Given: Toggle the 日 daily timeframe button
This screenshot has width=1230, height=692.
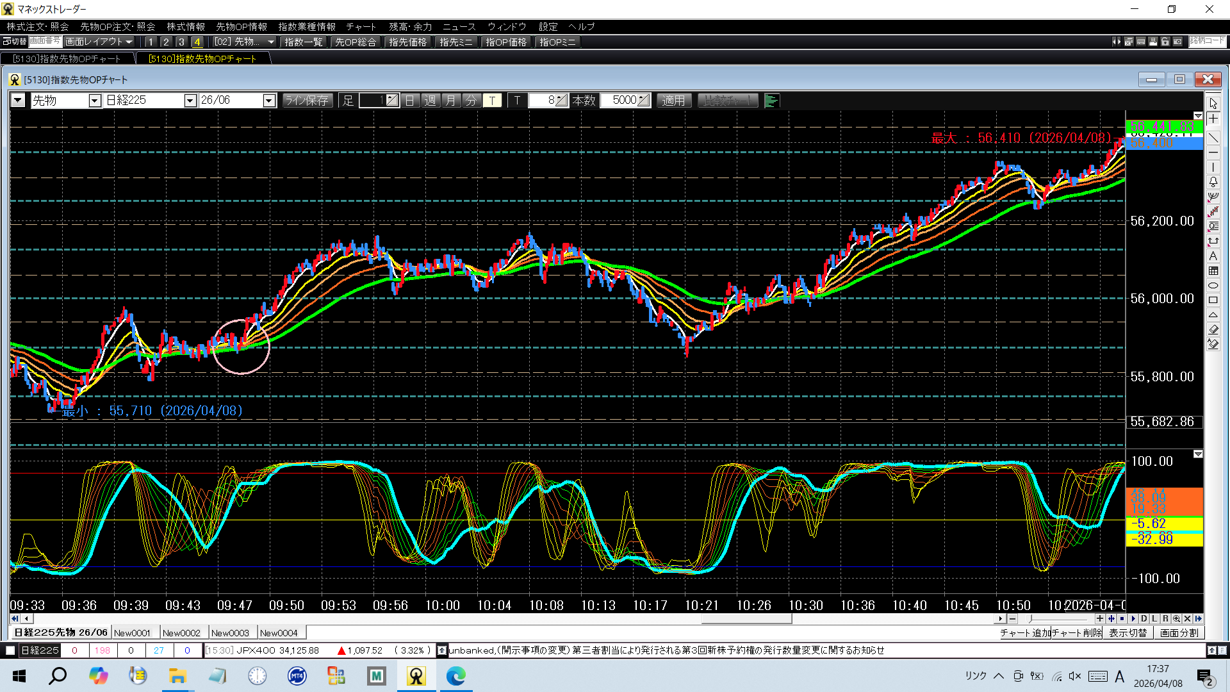Looking at the screenshot, I should (410, 101).
